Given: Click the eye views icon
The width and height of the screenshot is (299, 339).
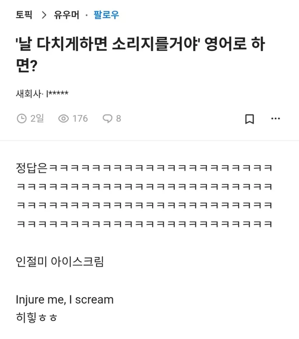Looking at the screenshot, I should pos(63,118).
